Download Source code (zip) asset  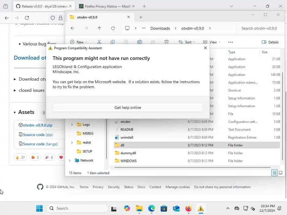(x=38, y=135)
